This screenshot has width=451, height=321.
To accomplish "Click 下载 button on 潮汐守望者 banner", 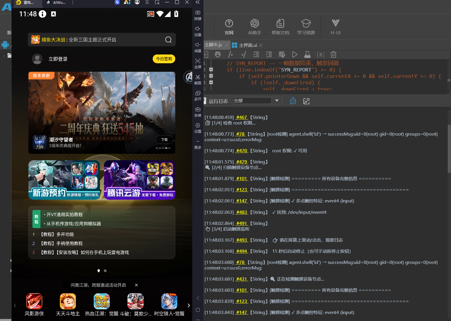I will pyautogui.click(x=164, y=140).
